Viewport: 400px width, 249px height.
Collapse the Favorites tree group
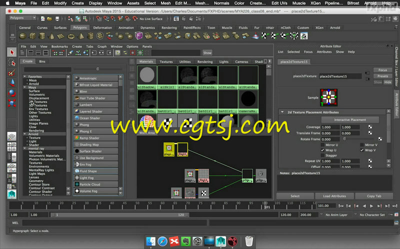pos(24,76)
